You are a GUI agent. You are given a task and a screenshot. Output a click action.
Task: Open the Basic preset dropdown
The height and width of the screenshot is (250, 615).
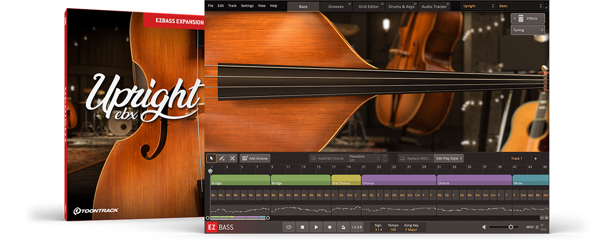click(519, 6)
